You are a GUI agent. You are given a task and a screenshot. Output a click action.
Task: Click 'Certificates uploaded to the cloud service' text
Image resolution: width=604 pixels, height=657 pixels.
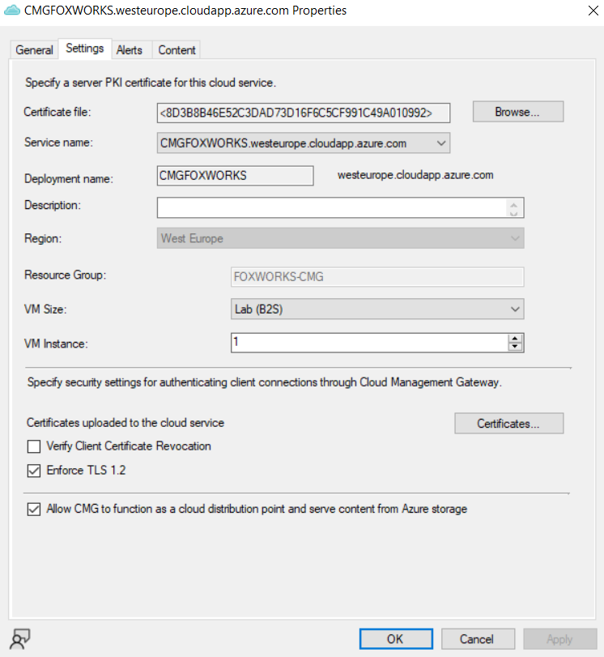pyautogui.click(x=125, y=423)
